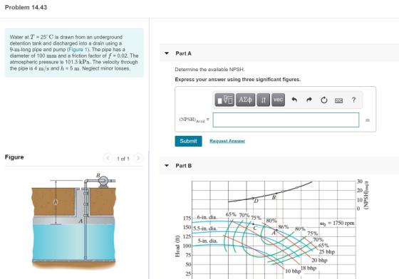Open keyboard shortcuts icon
399x279 pixels.
(x=338, y=100)
